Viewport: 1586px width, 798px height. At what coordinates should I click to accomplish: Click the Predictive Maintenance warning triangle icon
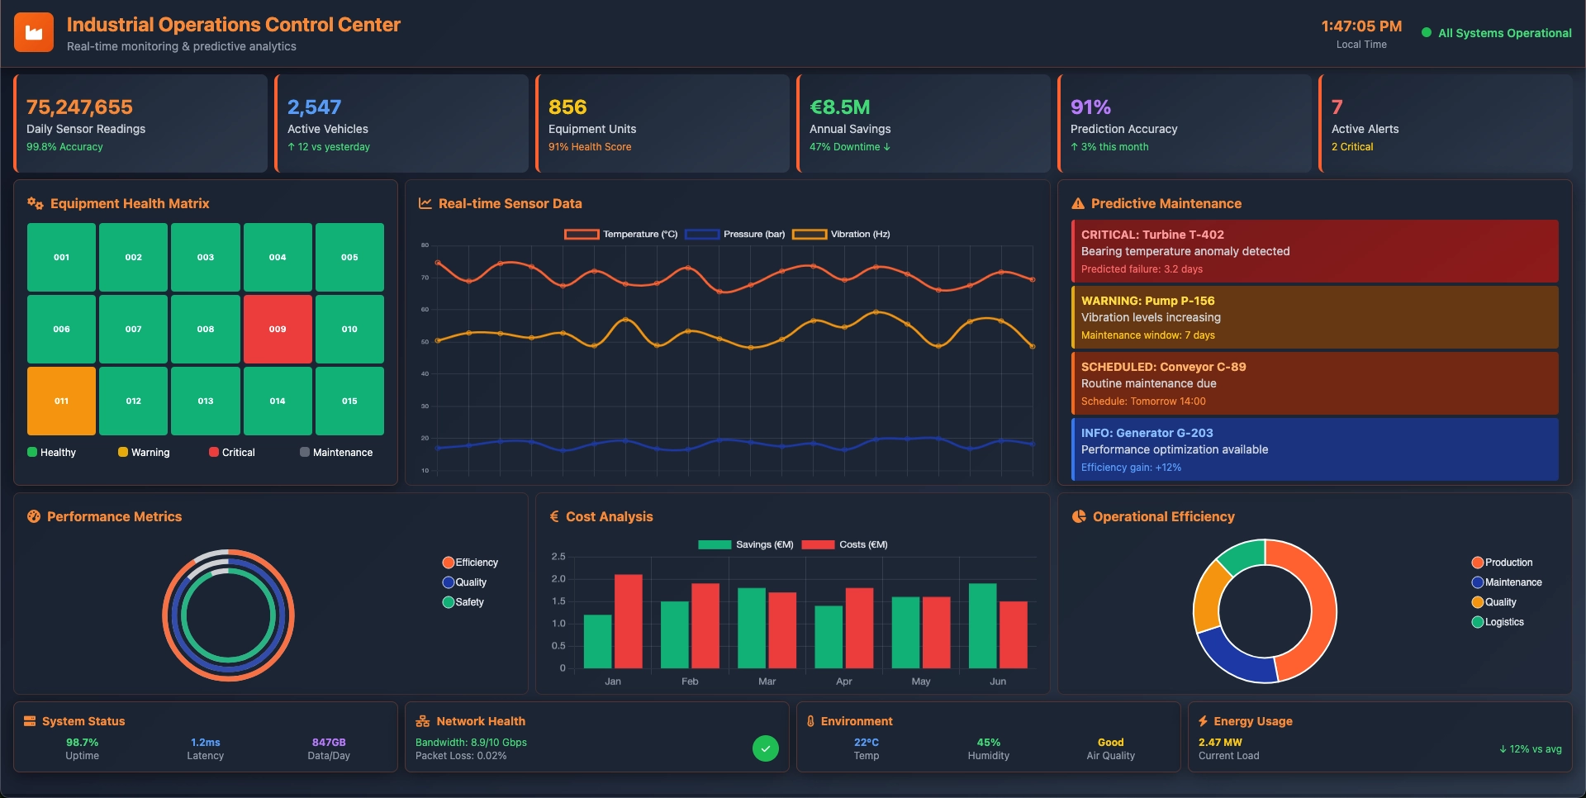[x=1077, y=203]
